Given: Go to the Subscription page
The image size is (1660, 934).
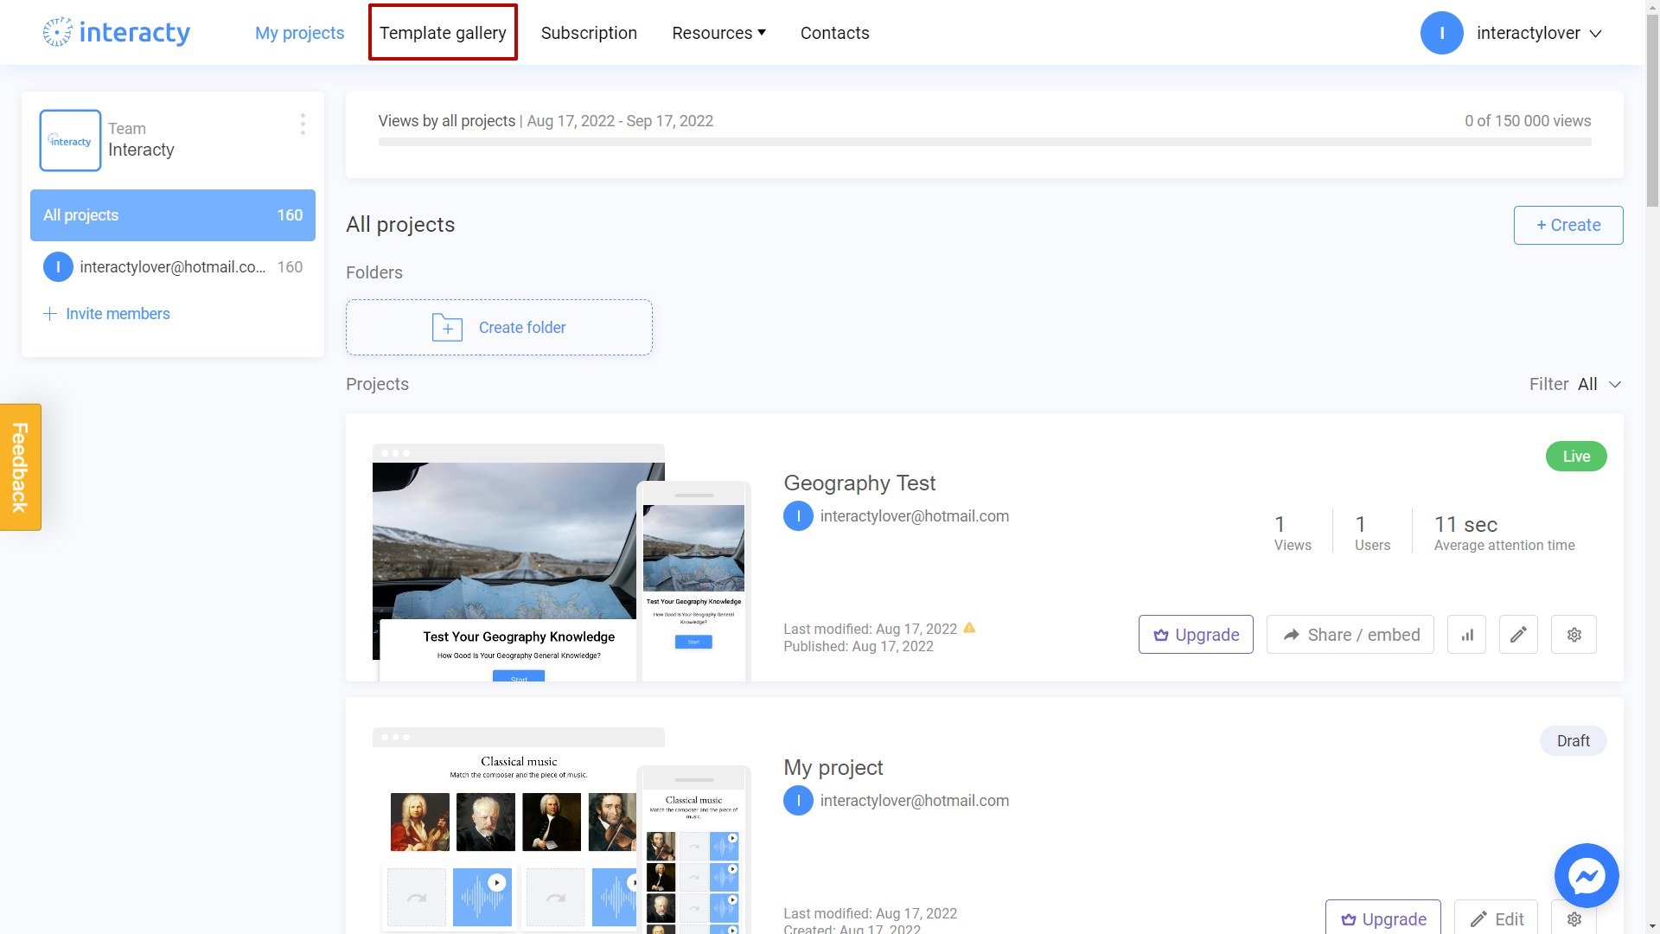Looking at the screenshot, I should pos(589,33).
